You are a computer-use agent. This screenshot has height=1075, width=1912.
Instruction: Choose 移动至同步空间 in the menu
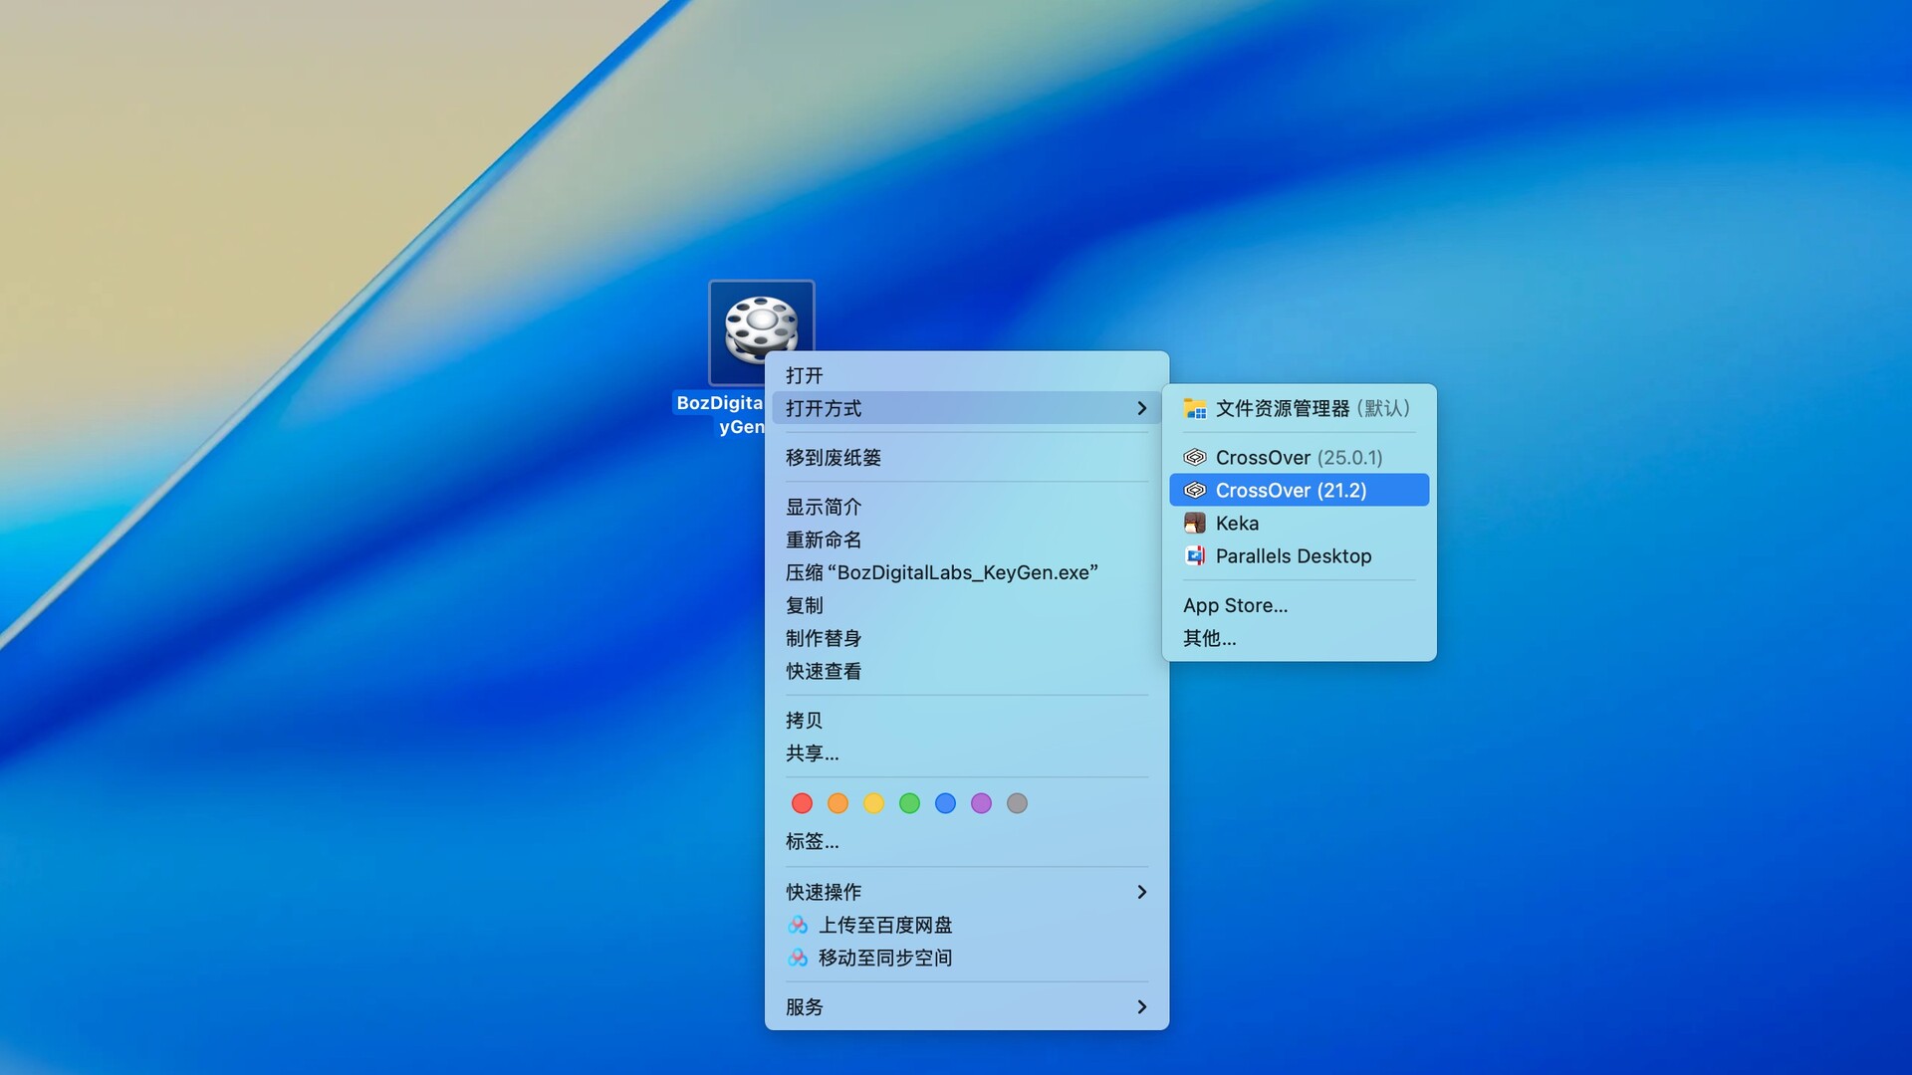coord(966,958)
